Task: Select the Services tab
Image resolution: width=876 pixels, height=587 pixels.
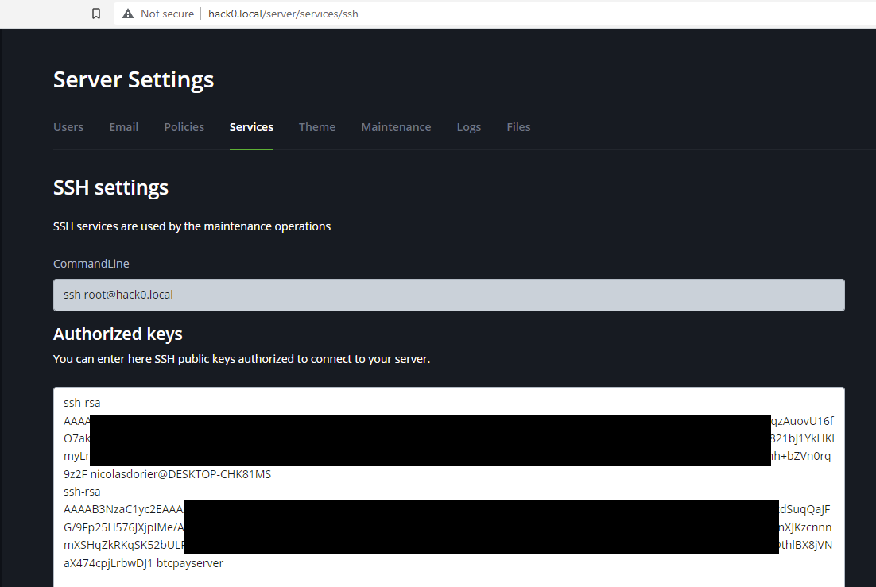Action: click(x=251, y=127)
